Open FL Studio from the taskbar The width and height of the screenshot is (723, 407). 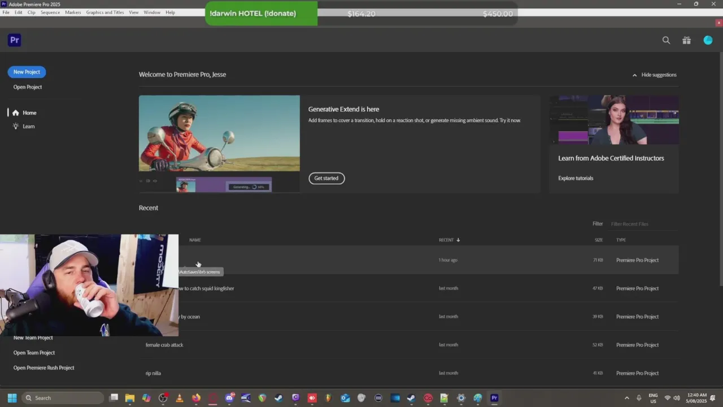[x=329, y=398]
